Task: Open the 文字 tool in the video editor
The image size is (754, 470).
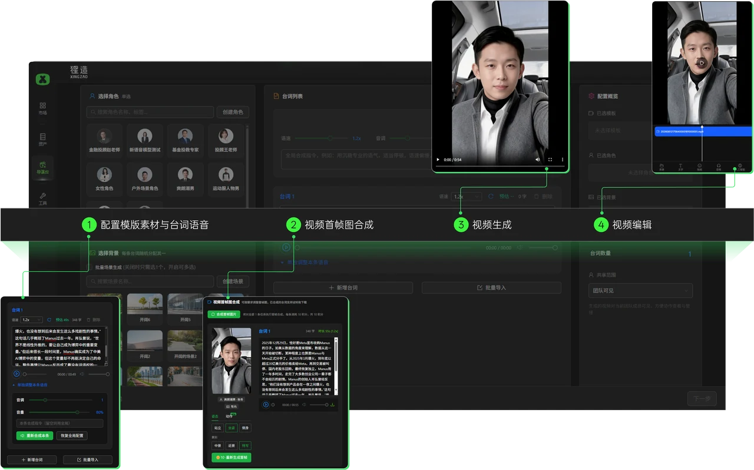Action: [x=680, y=167]
